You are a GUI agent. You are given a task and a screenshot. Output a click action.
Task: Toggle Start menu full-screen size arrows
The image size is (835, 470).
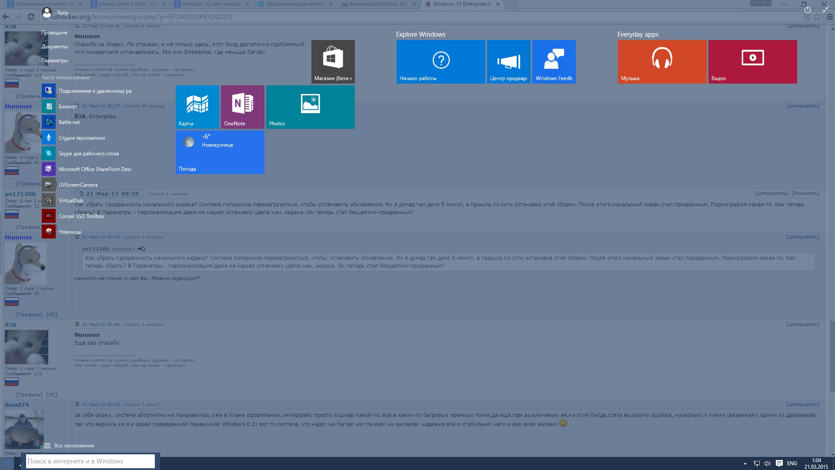825,10
